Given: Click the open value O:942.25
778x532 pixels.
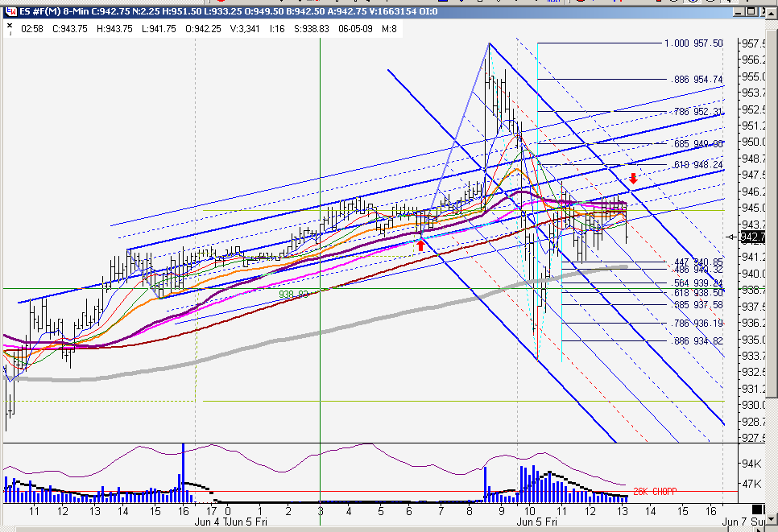Looking at the screenshot, I should coord(204,29).
